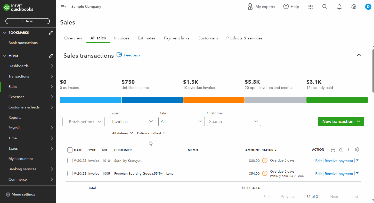Click the search magnifier icon

(x=325, y=7)
